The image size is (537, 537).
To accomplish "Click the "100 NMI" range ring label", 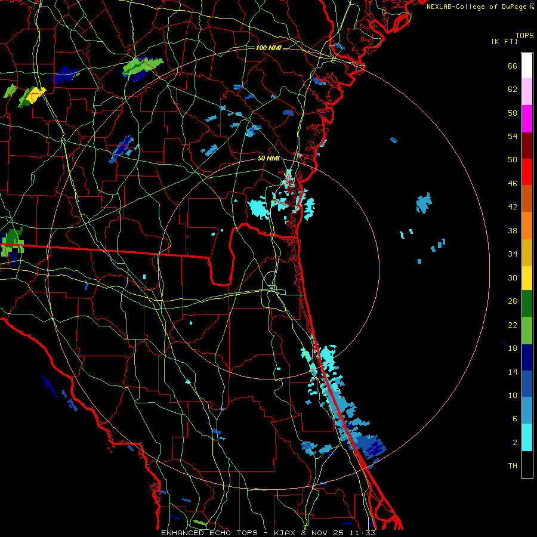I will click(x=268, y=48).
